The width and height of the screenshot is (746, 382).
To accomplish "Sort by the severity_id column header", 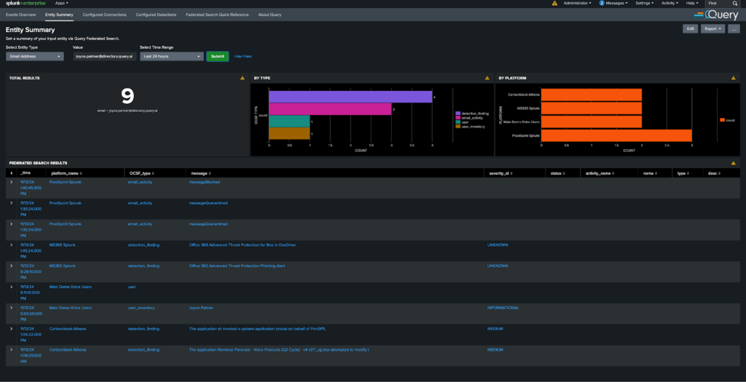I will [x=501, y=173].
